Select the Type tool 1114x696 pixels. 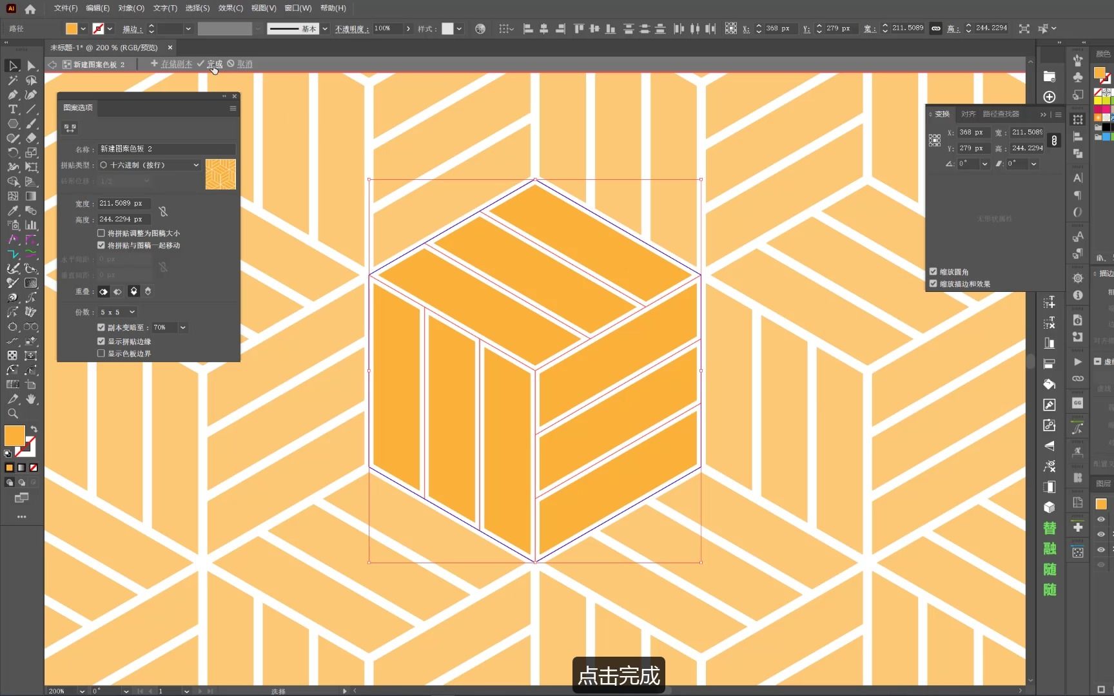click(x=12, y=110)
